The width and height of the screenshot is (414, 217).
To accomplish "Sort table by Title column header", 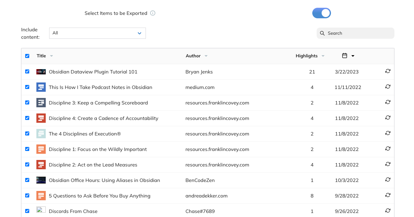I will (41, 56).
